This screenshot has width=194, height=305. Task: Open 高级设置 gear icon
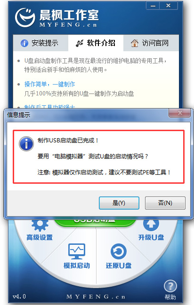tap(40, 226)
